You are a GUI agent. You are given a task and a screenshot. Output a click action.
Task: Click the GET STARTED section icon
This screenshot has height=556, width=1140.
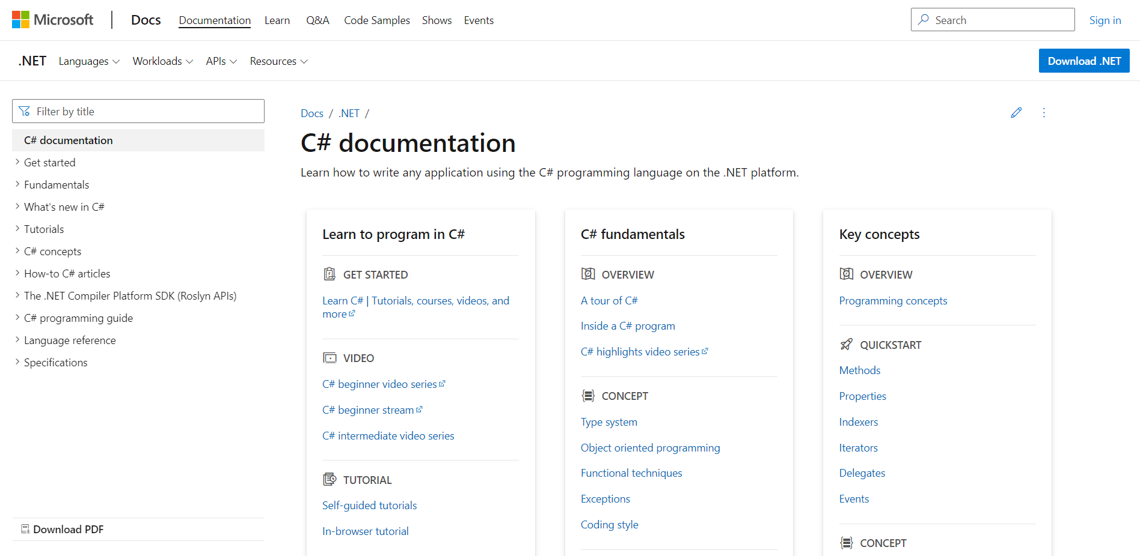point(329,274)
